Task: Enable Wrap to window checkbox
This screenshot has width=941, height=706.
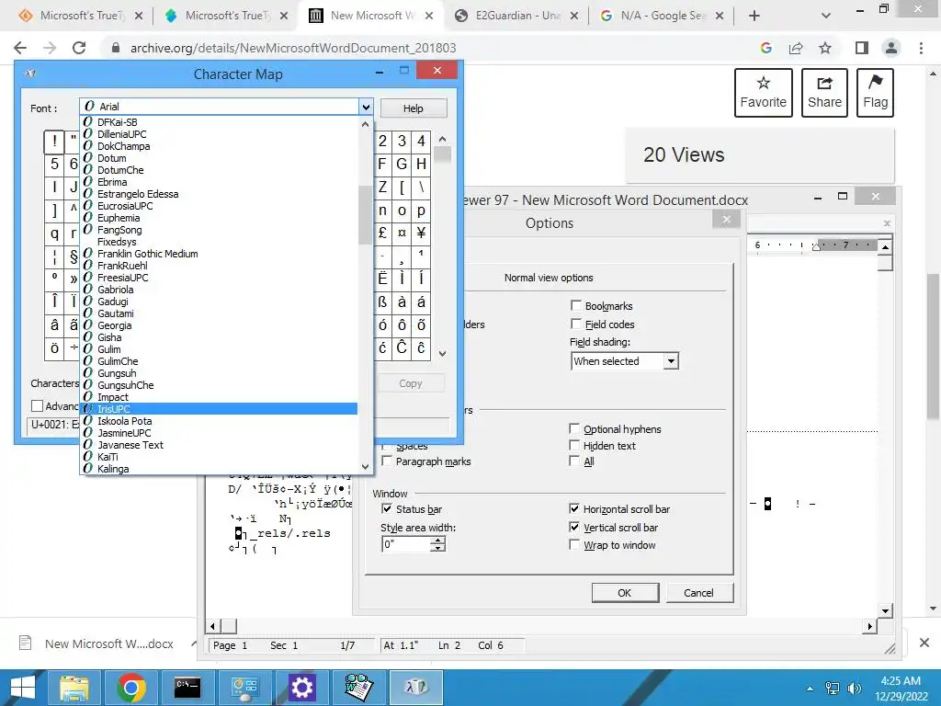Action: [574, 544]
